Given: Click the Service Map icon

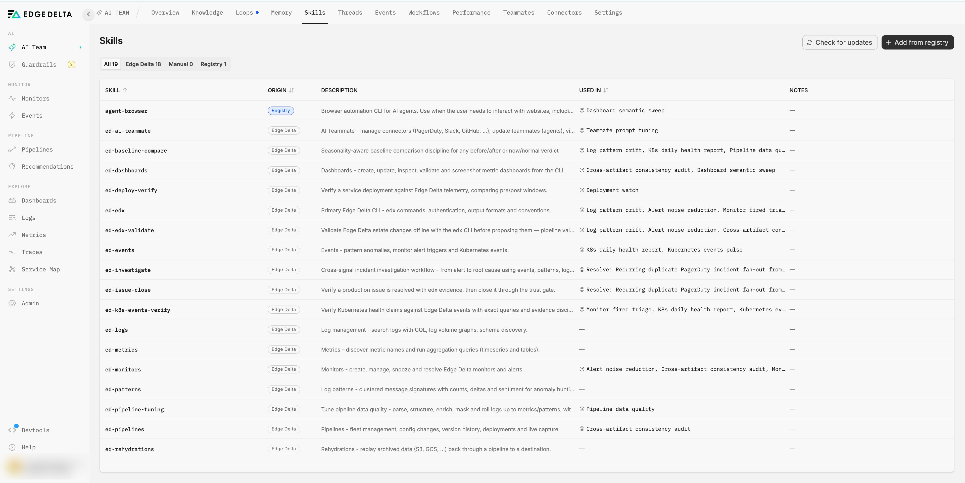Looking at the screenshot, I should pos(12,269).
